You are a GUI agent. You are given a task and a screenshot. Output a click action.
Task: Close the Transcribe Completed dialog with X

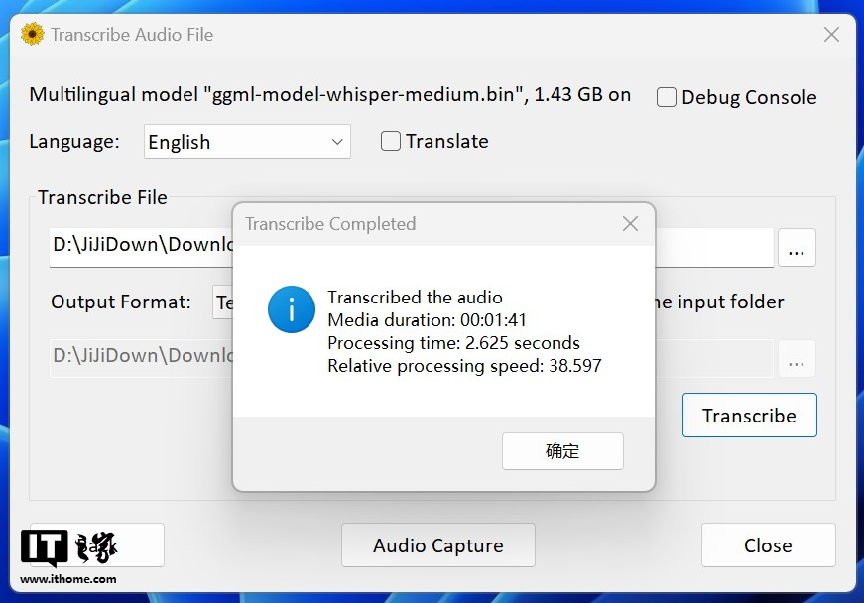[x=630, y=224]
